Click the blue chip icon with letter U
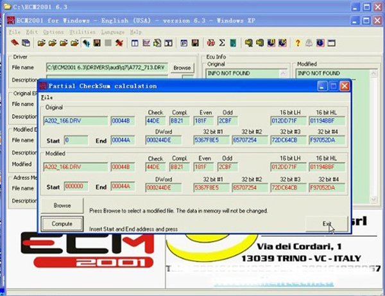Viewport: 385px width, 296px height. (271, 43)
